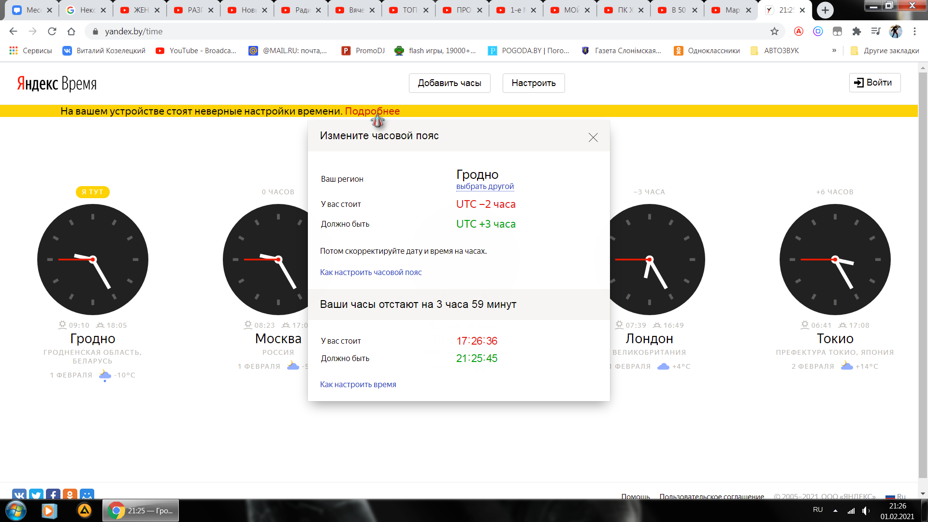Click выбрать другой region link
Image resolution: width=928 pixels, height=522 pixels.
[x=485, y=187]
